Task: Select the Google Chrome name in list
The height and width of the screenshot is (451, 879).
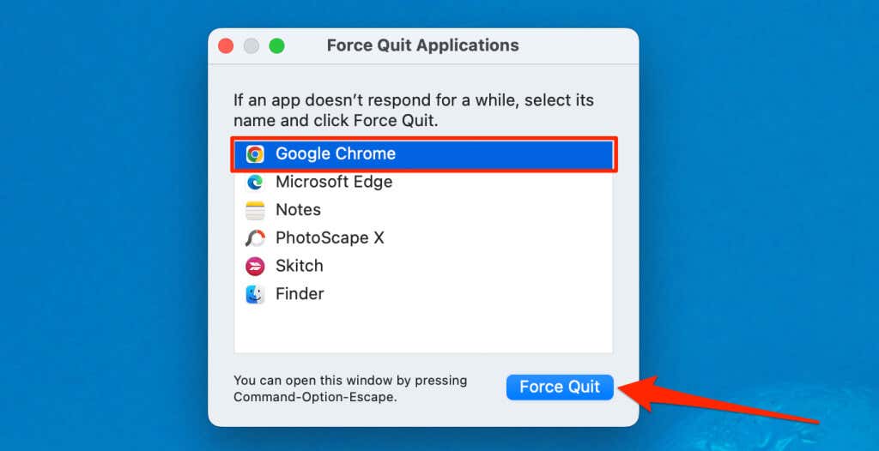Action: pos(335,154)
